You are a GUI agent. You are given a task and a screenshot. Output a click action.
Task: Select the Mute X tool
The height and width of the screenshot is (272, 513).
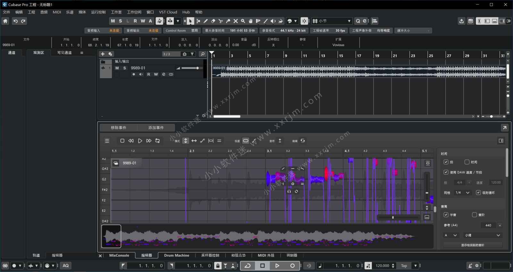236,21
